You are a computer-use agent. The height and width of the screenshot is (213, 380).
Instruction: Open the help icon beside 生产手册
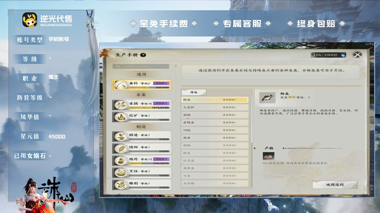coord(143,55)
